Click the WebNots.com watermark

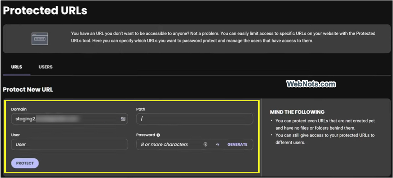tap(311, 84)
